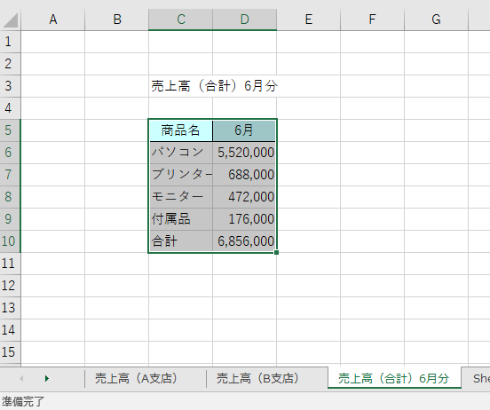Select the 売上高（合計）6月分 sheet tab
Screen dimensions: 490x410
(x=394, y=378)
